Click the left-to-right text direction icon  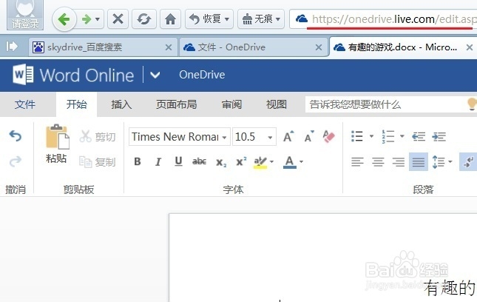(x=468, y=161)
